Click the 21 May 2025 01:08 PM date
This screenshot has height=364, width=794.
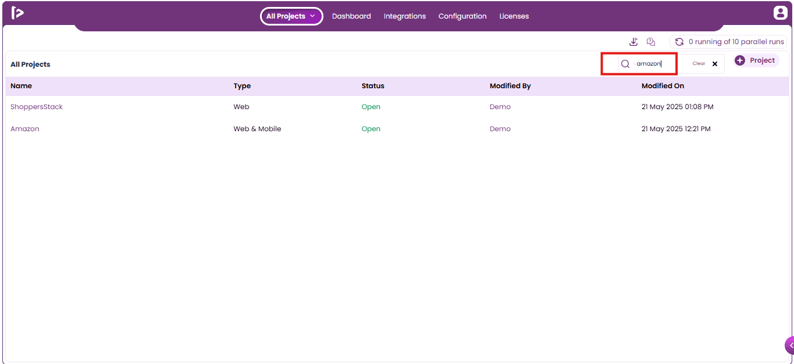(x=678, y=107)
